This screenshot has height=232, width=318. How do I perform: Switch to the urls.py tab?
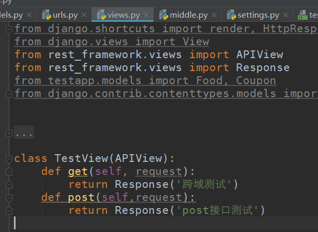tap(65, 15)
